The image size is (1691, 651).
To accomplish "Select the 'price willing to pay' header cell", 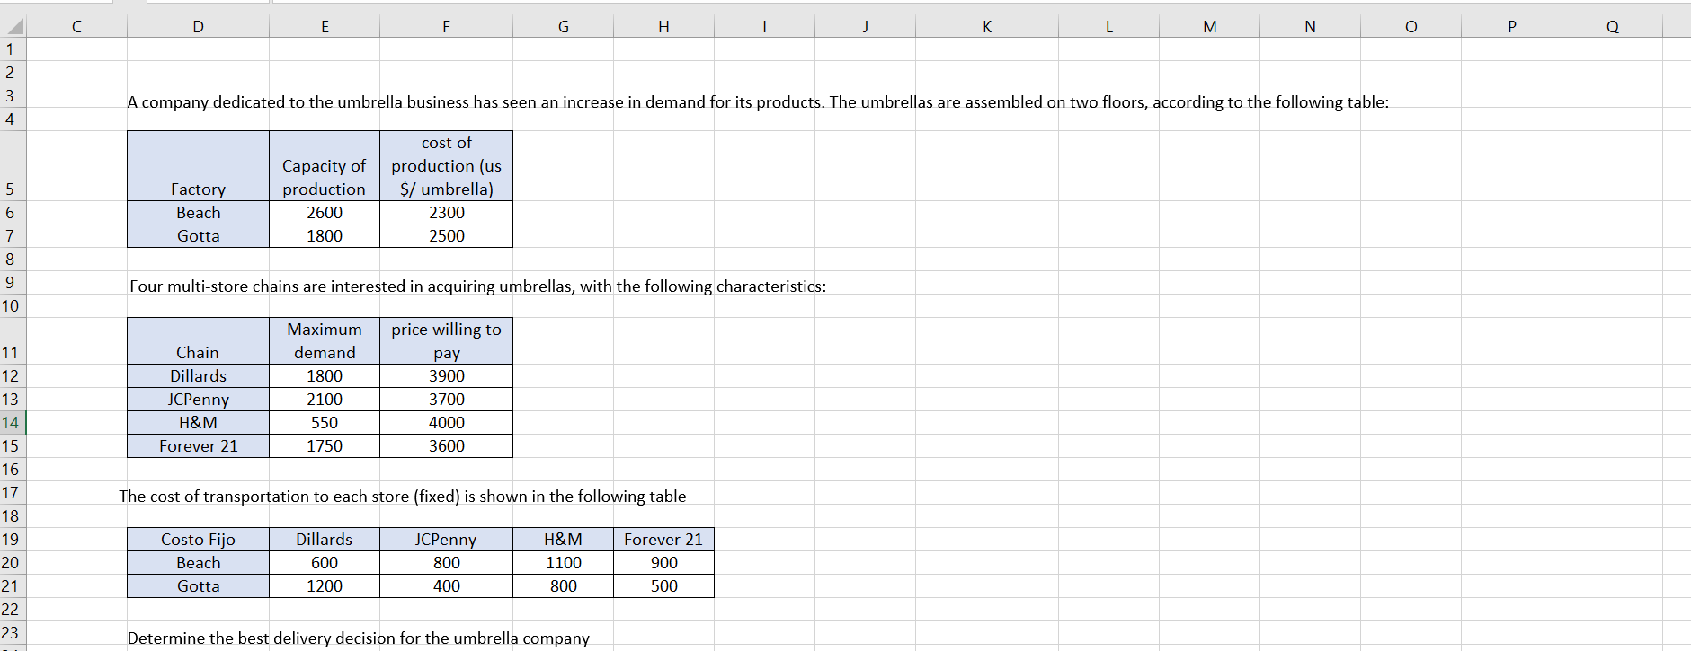I will 446,340.
